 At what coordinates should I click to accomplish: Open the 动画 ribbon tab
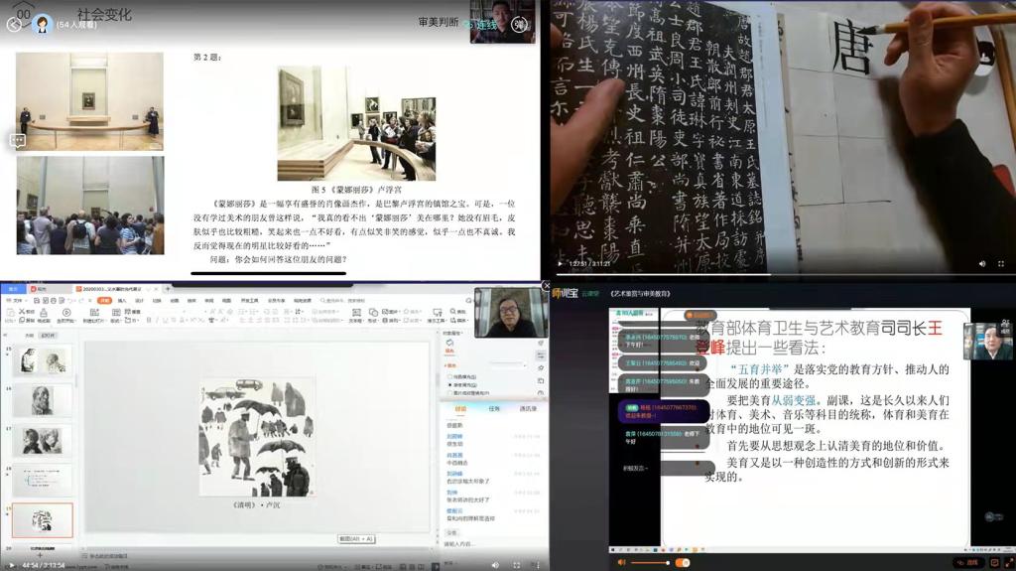pyautogui.click(x=175, y=301)
